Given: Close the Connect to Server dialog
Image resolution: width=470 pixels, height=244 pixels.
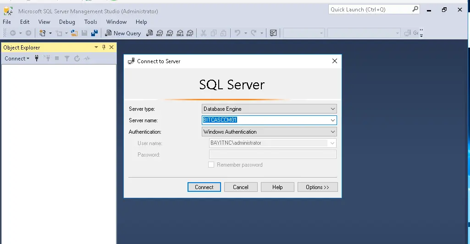Looking at the screenshot, I should pyautogui.click(x=335, y=61).
